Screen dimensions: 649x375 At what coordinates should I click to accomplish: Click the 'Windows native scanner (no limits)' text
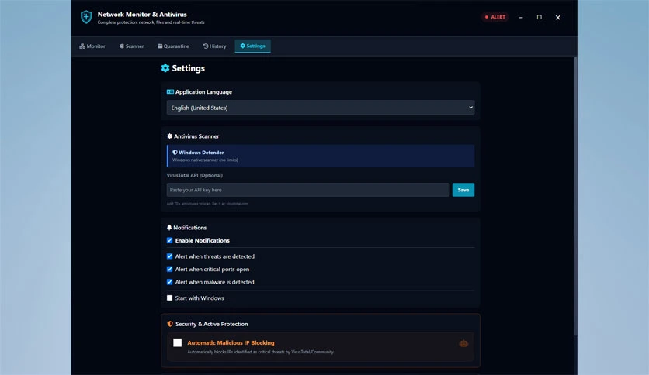tap(205, 160)
